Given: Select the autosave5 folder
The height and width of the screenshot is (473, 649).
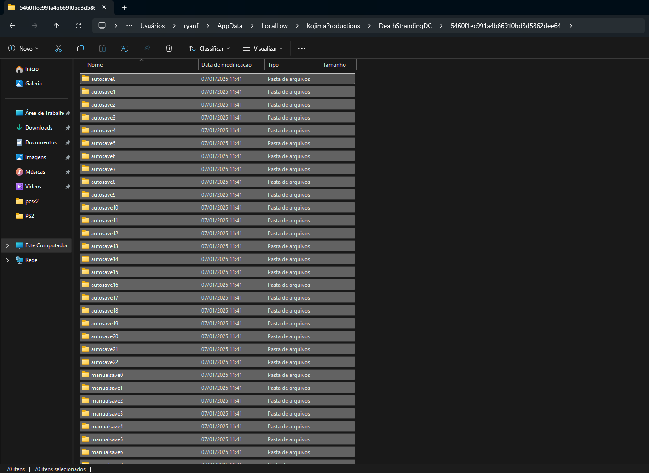Looking at the screenshot, I should click(218, 143).
